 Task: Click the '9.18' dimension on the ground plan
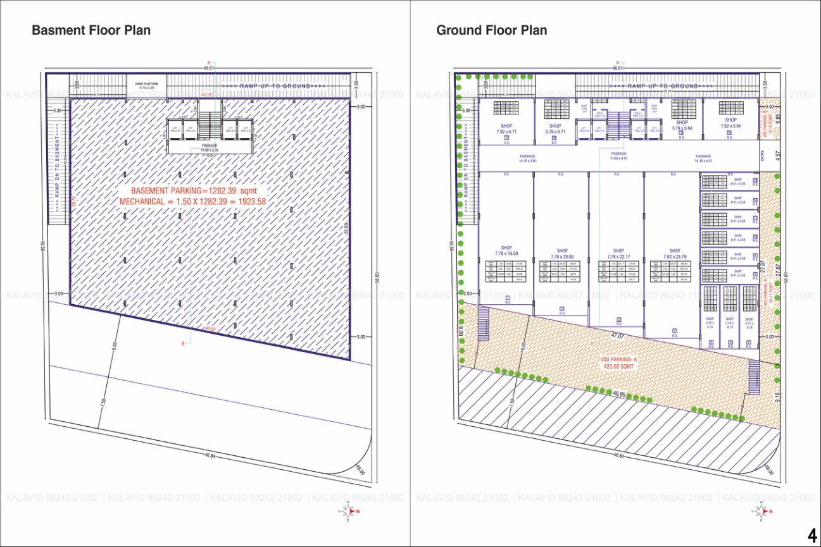(x=778, y=396)
